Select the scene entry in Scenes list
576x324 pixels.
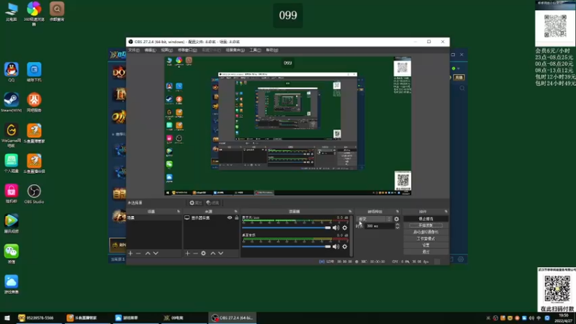click(154, 218)
